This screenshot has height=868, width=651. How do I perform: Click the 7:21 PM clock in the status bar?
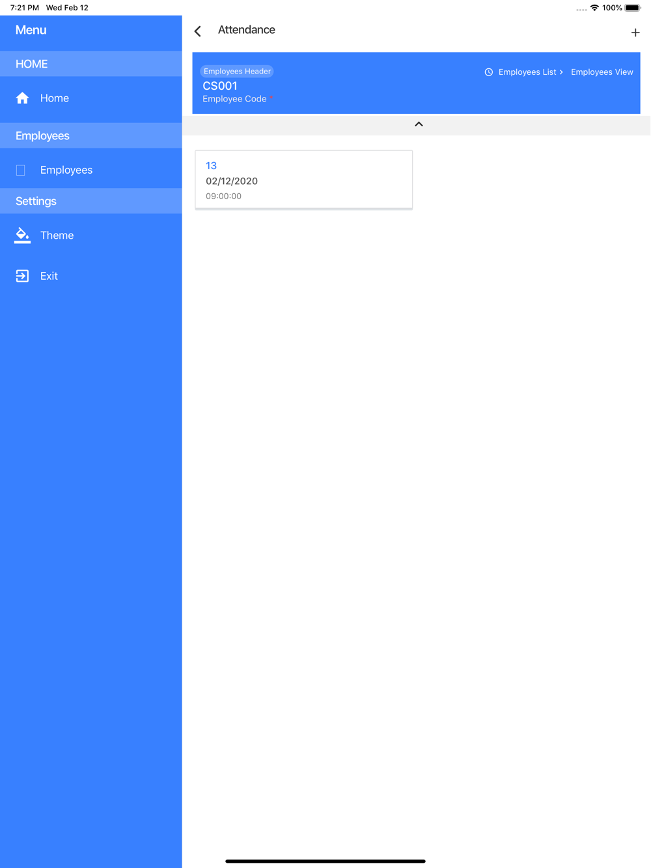[x=25, y=8]
